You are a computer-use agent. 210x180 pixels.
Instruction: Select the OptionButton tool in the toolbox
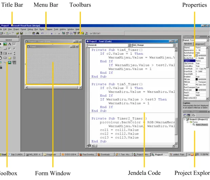14,49
